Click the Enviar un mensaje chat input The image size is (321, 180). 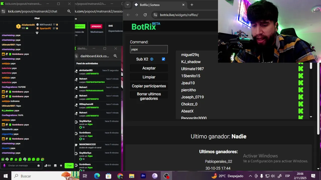(x=21, y=165)
